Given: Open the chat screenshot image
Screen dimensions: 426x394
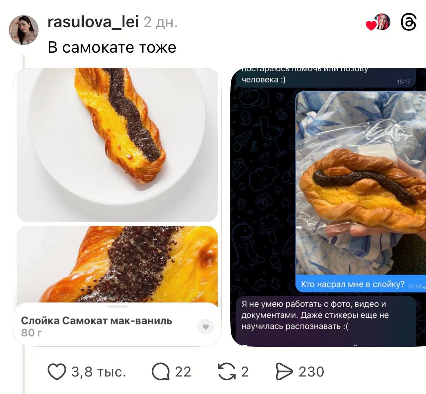Looking at the screenshot, I should coord(328,207).
